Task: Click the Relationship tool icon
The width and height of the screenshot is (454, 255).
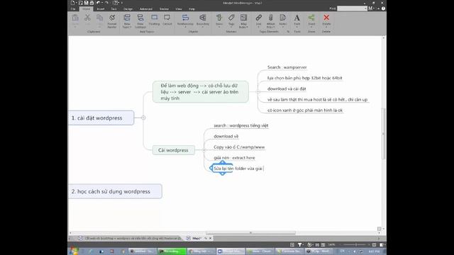Action: pyautogui.click(x=185, y=18)
